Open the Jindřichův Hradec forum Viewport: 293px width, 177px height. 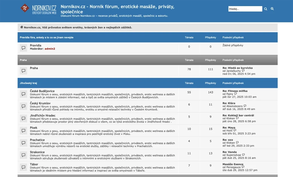click(x=43, y=115)
